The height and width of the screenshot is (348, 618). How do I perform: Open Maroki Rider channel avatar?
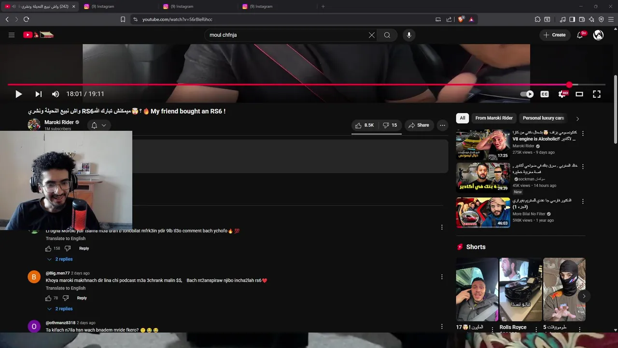click(x=34, y=124)
